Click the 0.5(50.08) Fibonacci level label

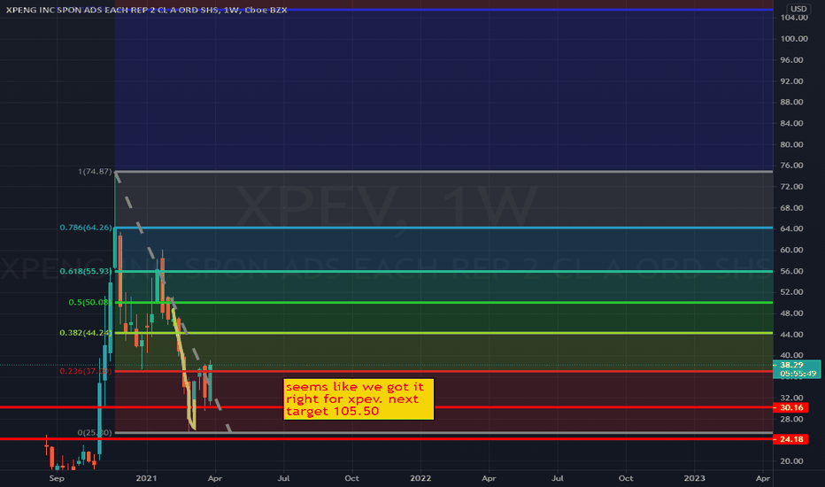[90, 302]
